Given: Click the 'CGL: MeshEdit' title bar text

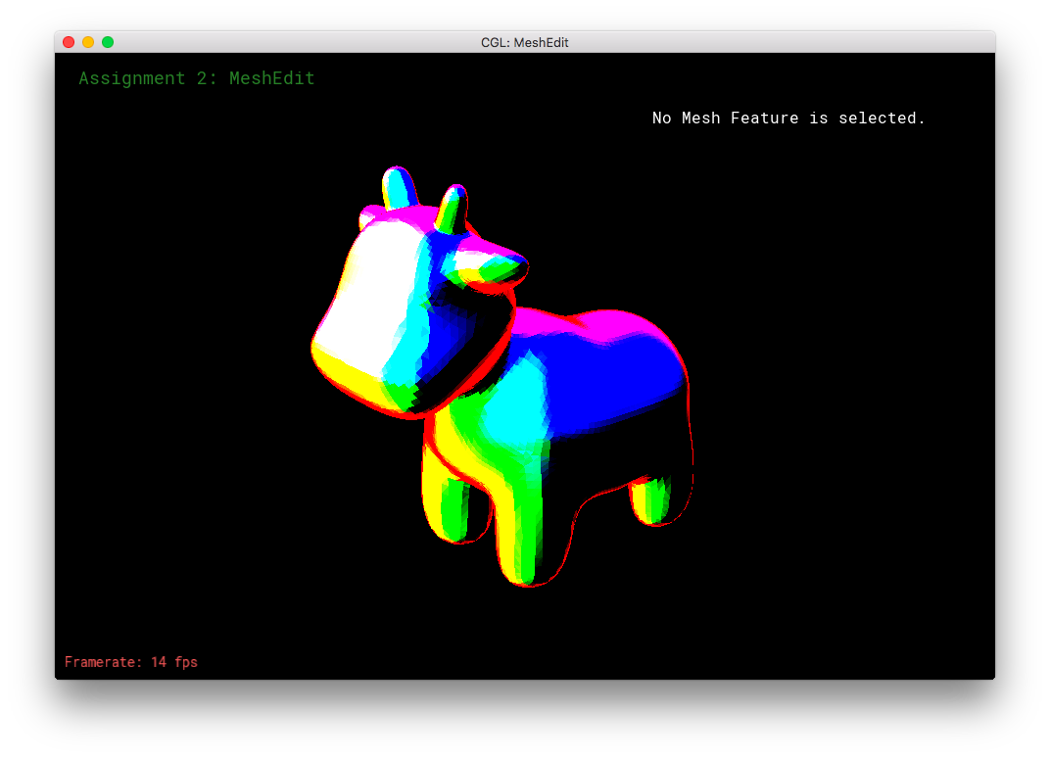Looking at the screenshot, I should (x=524, y=42).
